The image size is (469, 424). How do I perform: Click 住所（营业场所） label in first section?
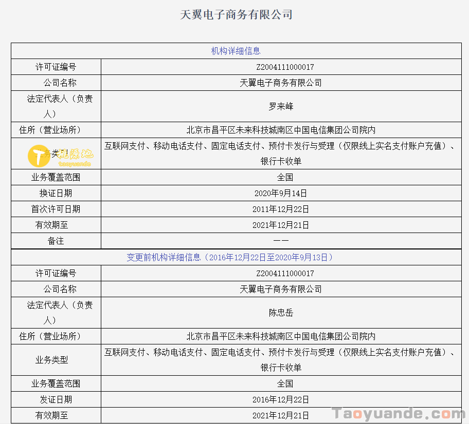50,129
